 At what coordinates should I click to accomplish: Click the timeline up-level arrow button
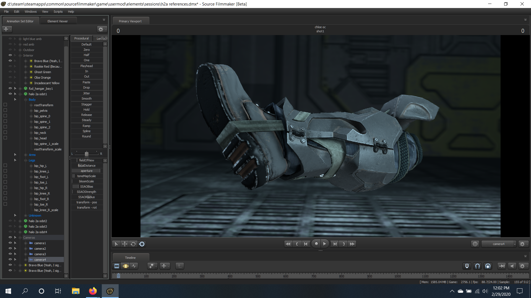click(x=180, y=266)
